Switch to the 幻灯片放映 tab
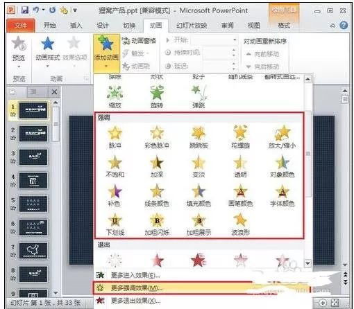Image resolution: width=354 pixels, height=309 pixels. click(192, 26)
